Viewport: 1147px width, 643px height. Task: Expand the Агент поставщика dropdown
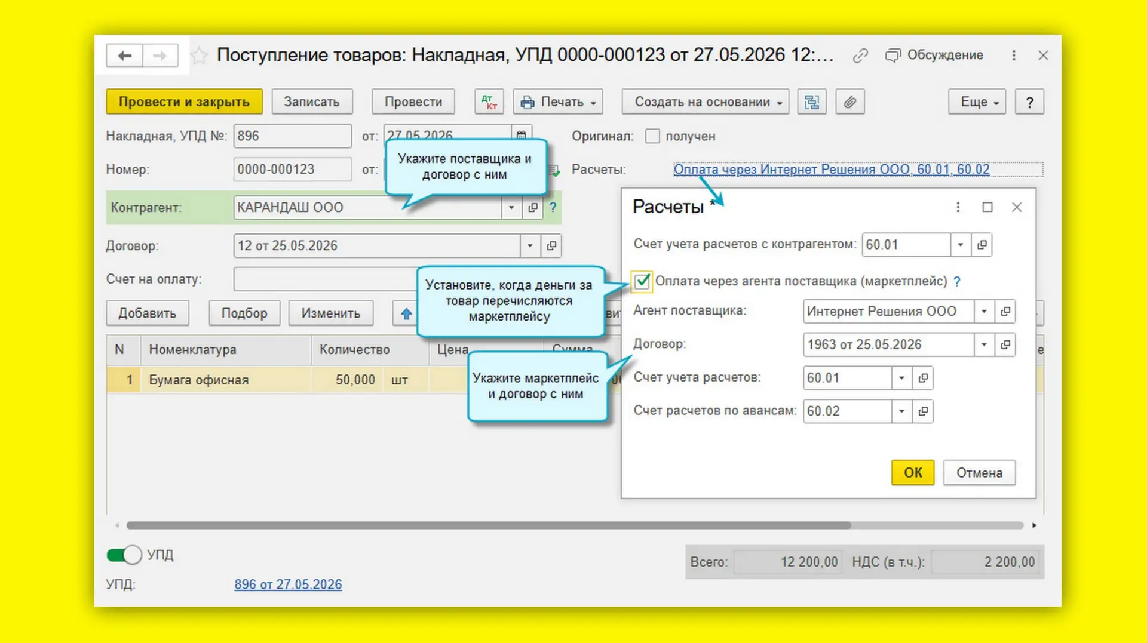click(984, 312)
